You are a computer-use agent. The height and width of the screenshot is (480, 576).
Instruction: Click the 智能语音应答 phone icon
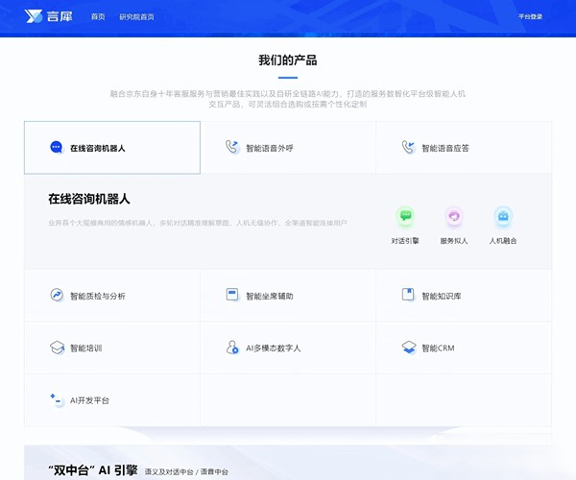[408, 148]
